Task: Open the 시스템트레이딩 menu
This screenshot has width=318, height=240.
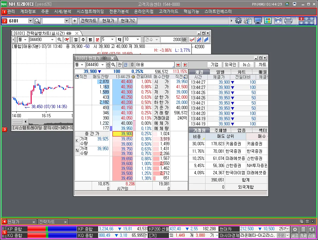Action: (x=90, y=11)
